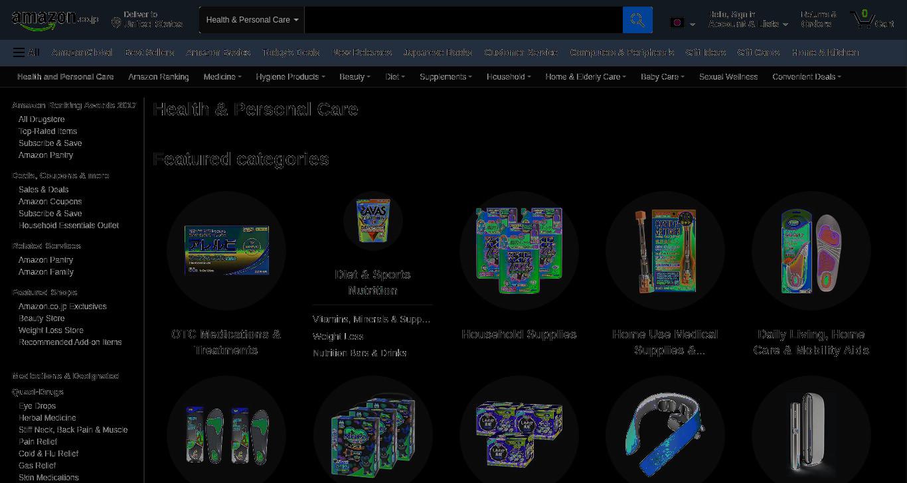Image resolution: width=907 pixels, height=483 pixels.
Task: Expand the Beauty submenu
Action: [x=355, y=77]
